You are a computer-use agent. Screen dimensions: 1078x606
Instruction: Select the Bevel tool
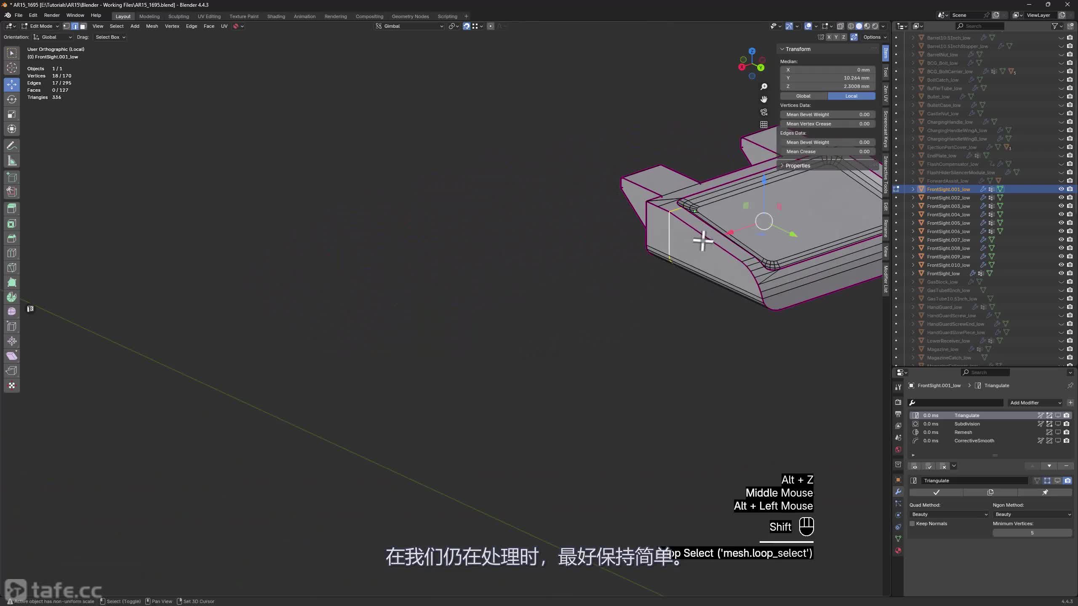[x=12, y=238]
